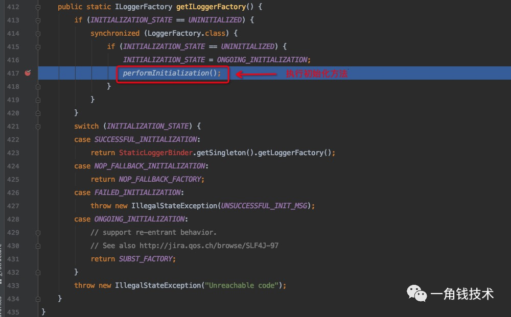Open the jira.qos.ch SLF4J-97 link in comment
The width and height of the screenshot is (511, 317).
tap(209, 246)
